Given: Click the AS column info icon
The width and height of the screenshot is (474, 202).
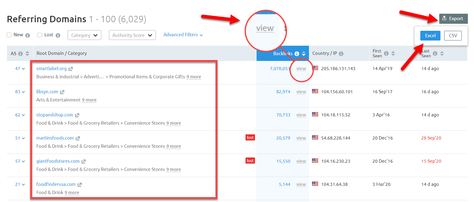Looking at the screenshot, I should click(x=20, y=54).
